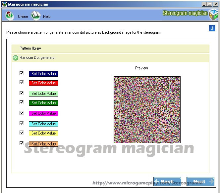Viewport: 220px width, 193px height.
Task: Click the Next button
Action: click(x=200, y=181)
